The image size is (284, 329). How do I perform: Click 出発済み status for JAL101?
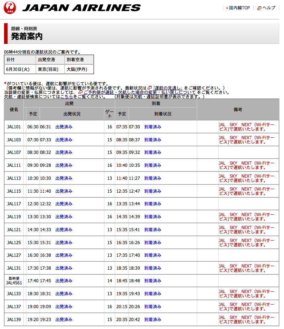[x=64, y=127]
